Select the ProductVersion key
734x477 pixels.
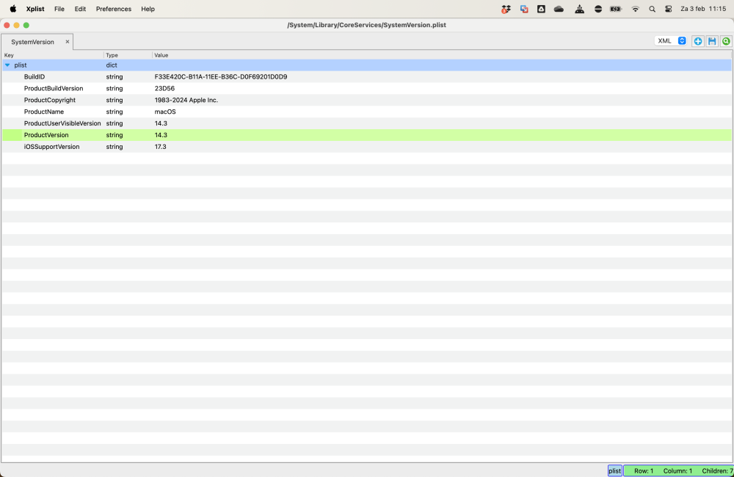coord(46,135)
